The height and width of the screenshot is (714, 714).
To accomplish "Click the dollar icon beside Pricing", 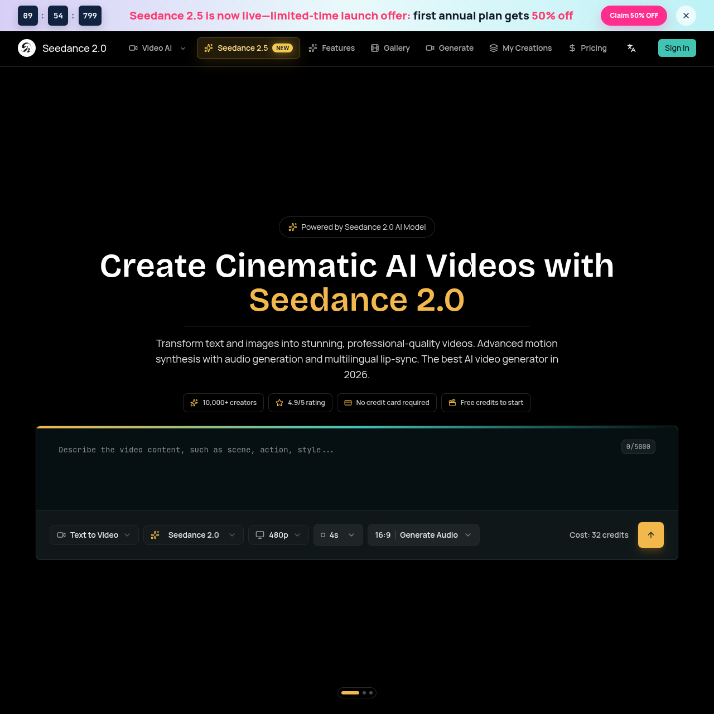I will point(572,48).
